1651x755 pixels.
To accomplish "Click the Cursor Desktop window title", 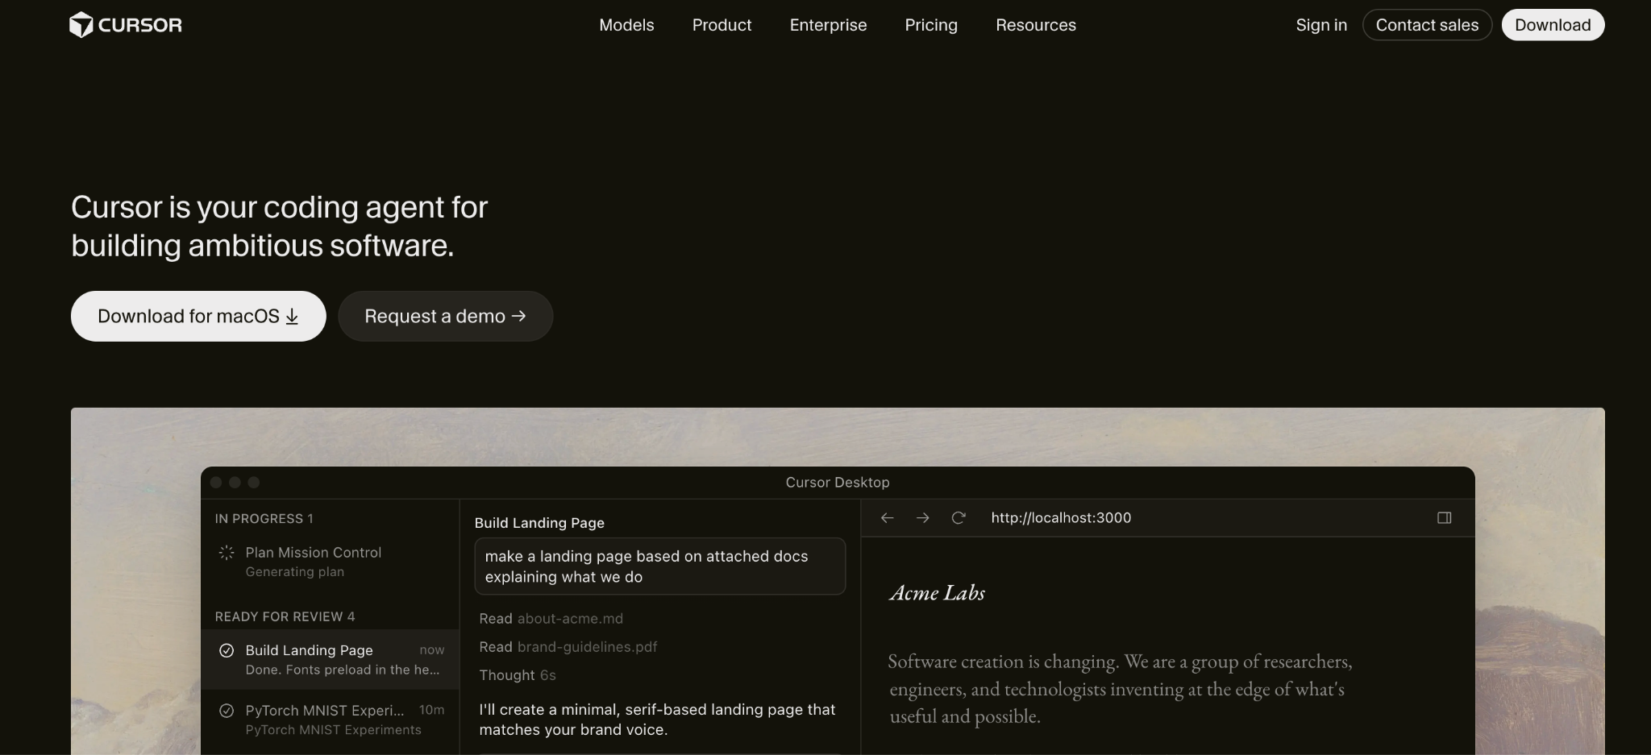I will coord(838,483).
